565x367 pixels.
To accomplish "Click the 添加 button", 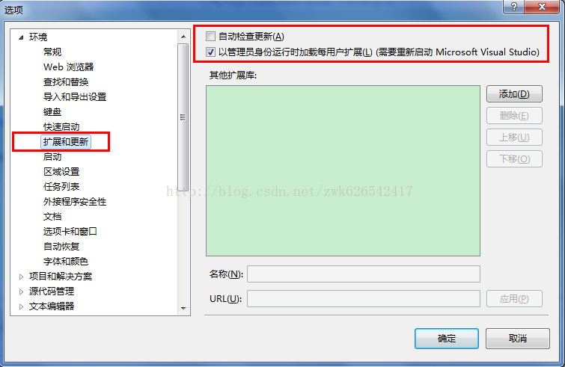I will point(514,94).
